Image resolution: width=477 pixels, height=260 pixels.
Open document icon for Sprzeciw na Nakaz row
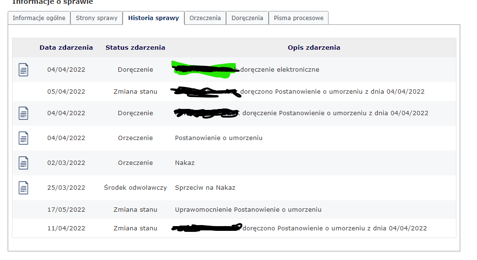tap(23, 188)
